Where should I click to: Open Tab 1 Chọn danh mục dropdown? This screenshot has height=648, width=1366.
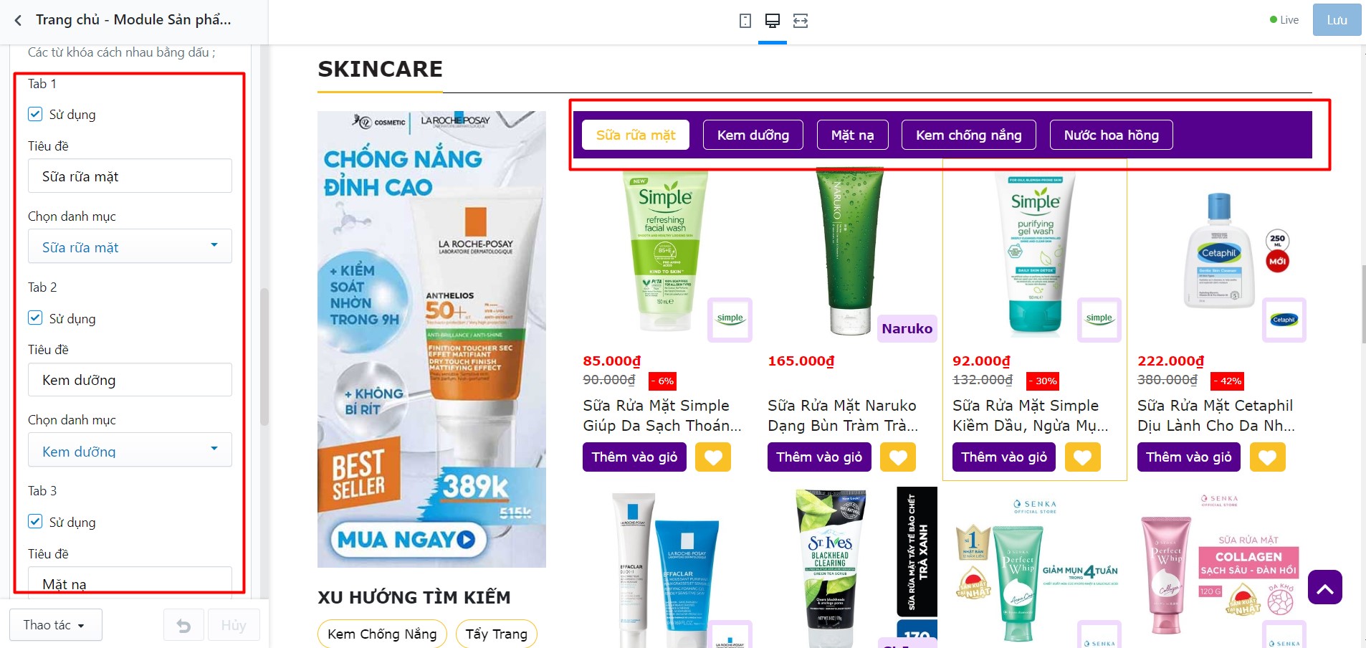point(130,247)
